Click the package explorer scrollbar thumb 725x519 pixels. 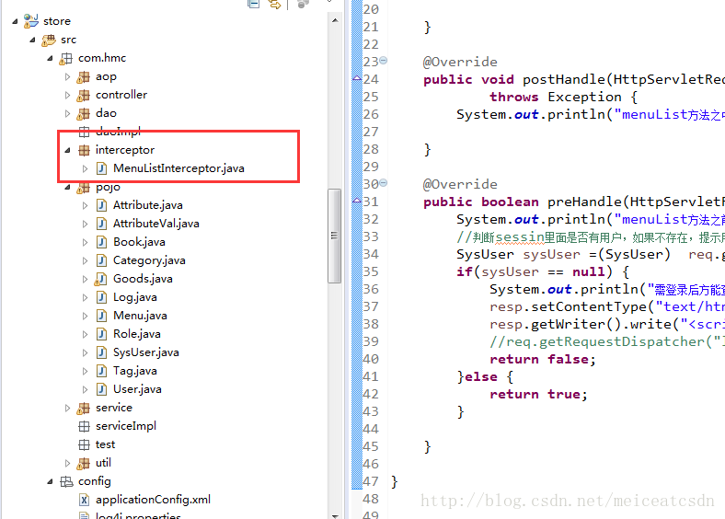pos(334,236)
